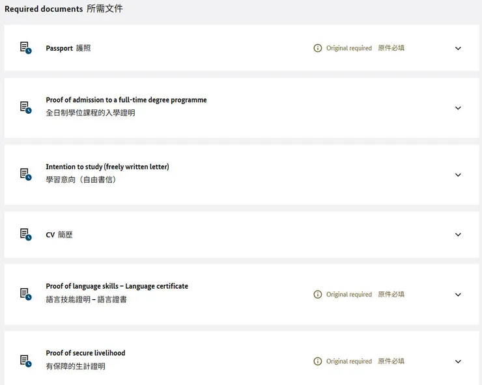
Task: Expand the Intention to study chevron
Action: click(x=458, y=175)
